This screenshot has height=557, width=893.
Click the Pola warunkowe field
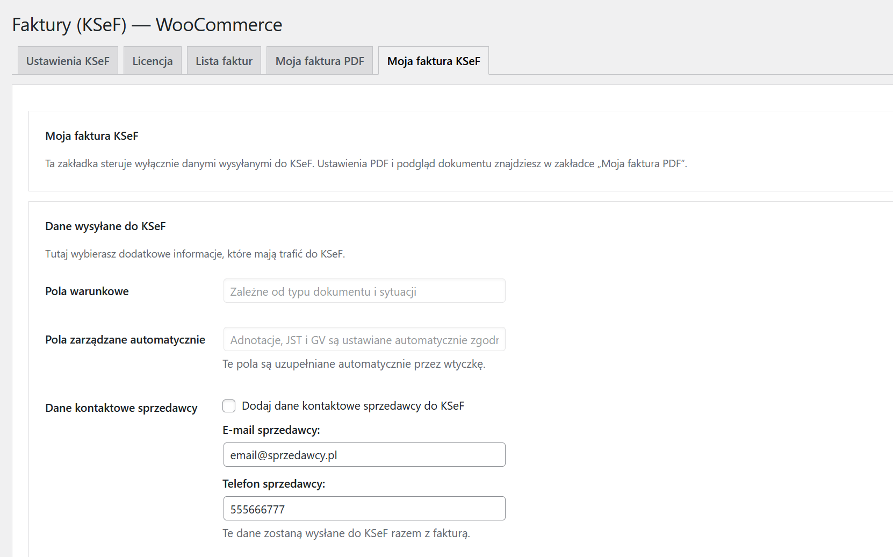pyautogui.click(x=364, y=291)
